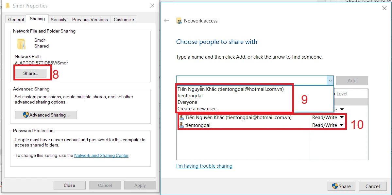Viewport: 392px width, 195px height.
Task: Click the user icon beside tientongdai entry
Action: [x=181, y=125]
